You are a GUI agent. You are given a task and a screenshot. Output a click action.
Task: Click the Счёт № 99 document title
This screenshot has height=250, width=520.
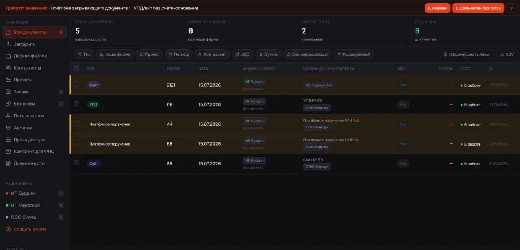pos(313,160)
